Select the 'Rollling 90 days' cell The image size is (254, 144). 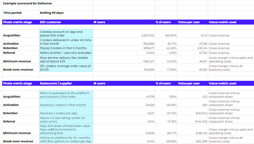(x=66, y=13)
